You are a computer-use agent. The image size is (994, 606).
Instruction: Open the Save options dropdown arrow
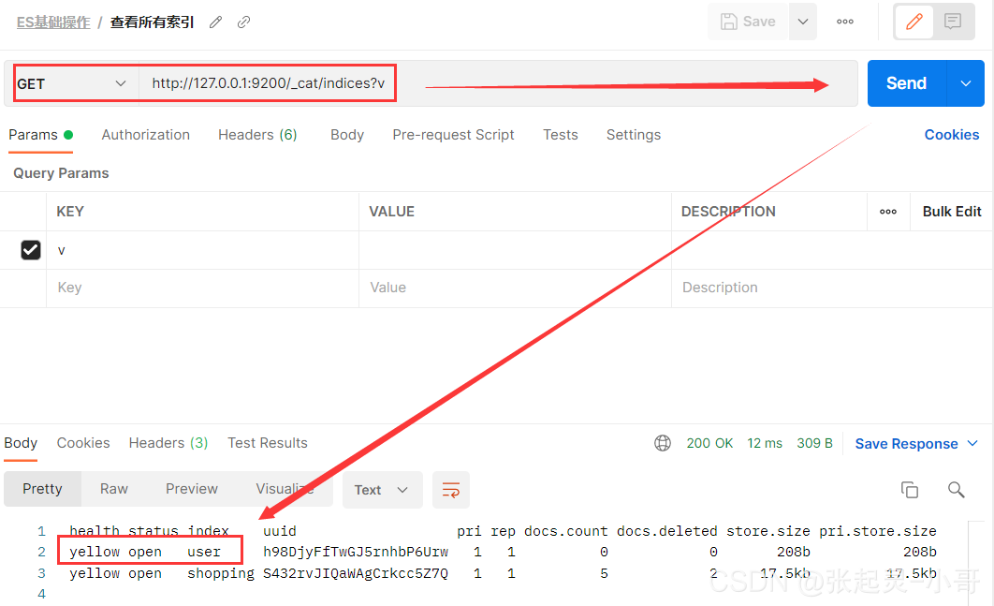pyautogui.click(x=802, y=22)
